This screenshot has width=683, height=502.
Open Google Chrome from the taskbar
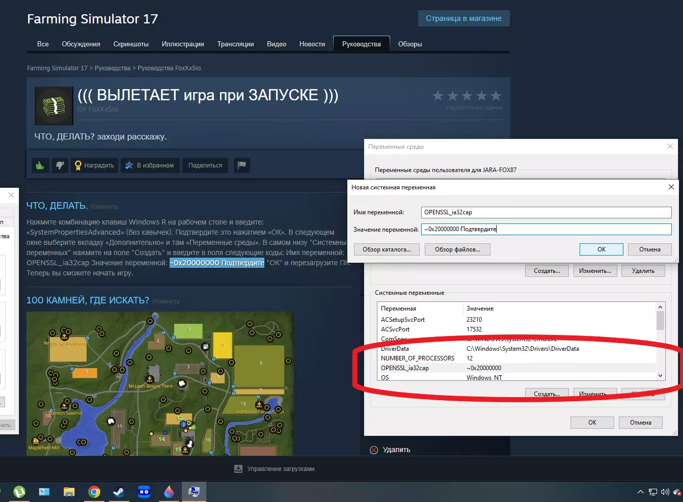[94, 492]
